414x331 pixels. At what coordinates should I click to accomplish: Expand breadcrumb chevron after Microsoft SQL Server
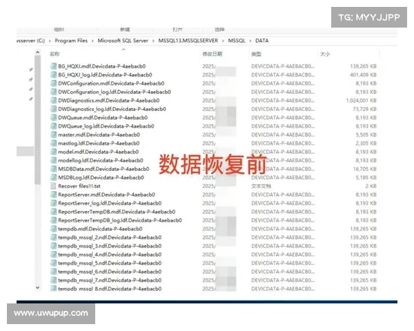pyautogui.click(x=153, y=41)
